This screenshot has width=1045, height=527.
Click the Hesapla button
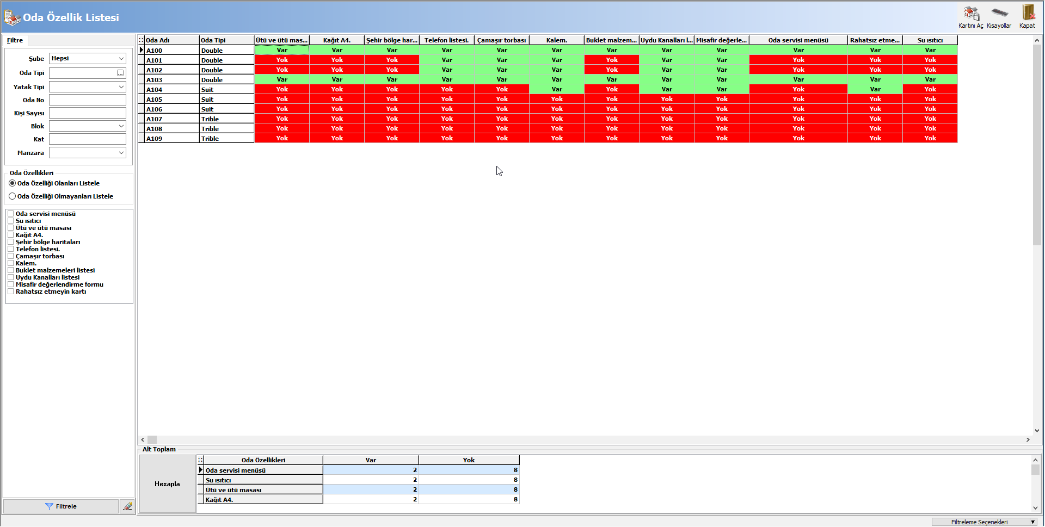(x=167, y=484)
